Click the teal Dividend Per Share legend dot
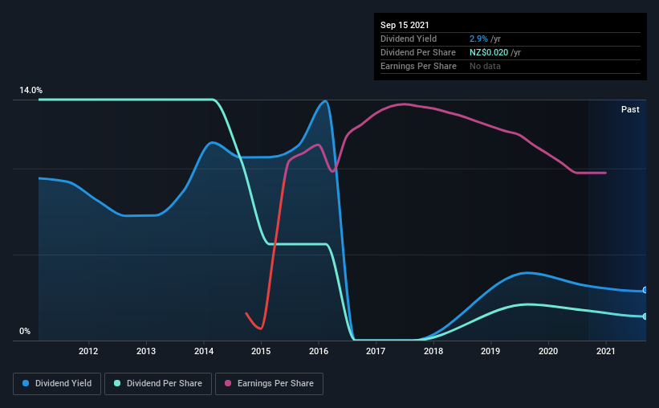659x408 pixels. pyautogui.click(x=117, y=383)
